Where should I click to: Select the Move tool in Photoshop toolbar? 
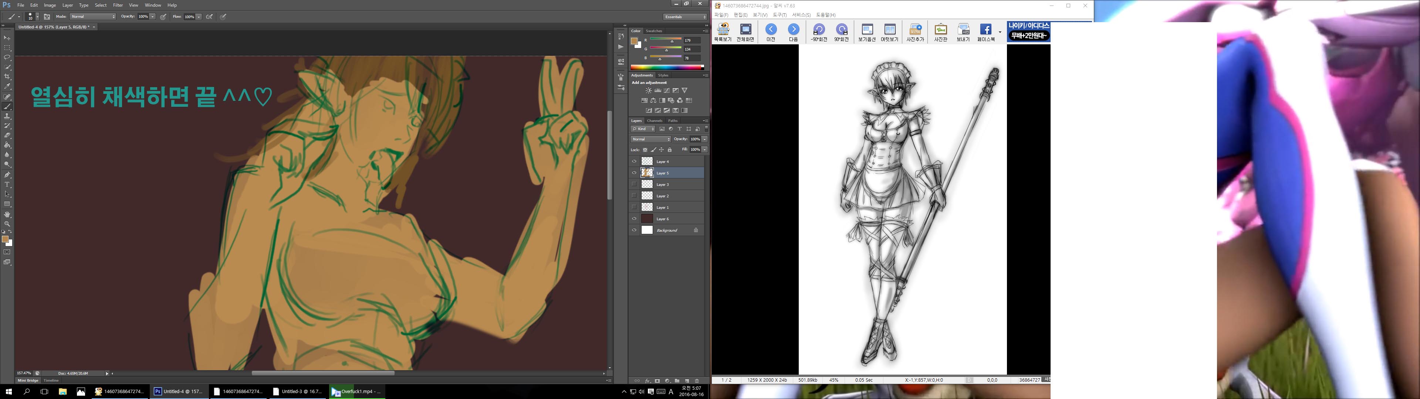coord(7,37)
